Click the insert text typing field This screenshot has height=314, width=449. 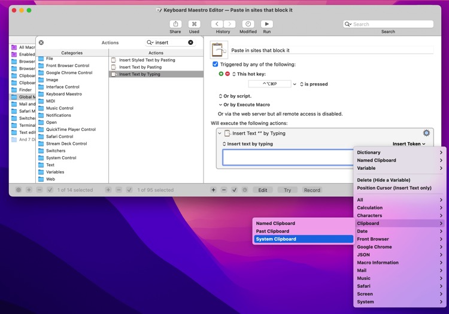point(288,157)
